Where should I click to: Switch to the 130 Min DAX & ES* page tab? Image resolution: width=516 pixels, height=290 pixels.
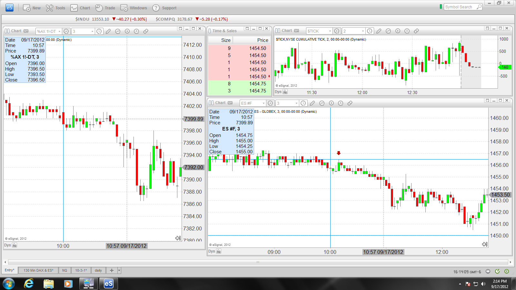pyautogui.click(x=38, y=270)
